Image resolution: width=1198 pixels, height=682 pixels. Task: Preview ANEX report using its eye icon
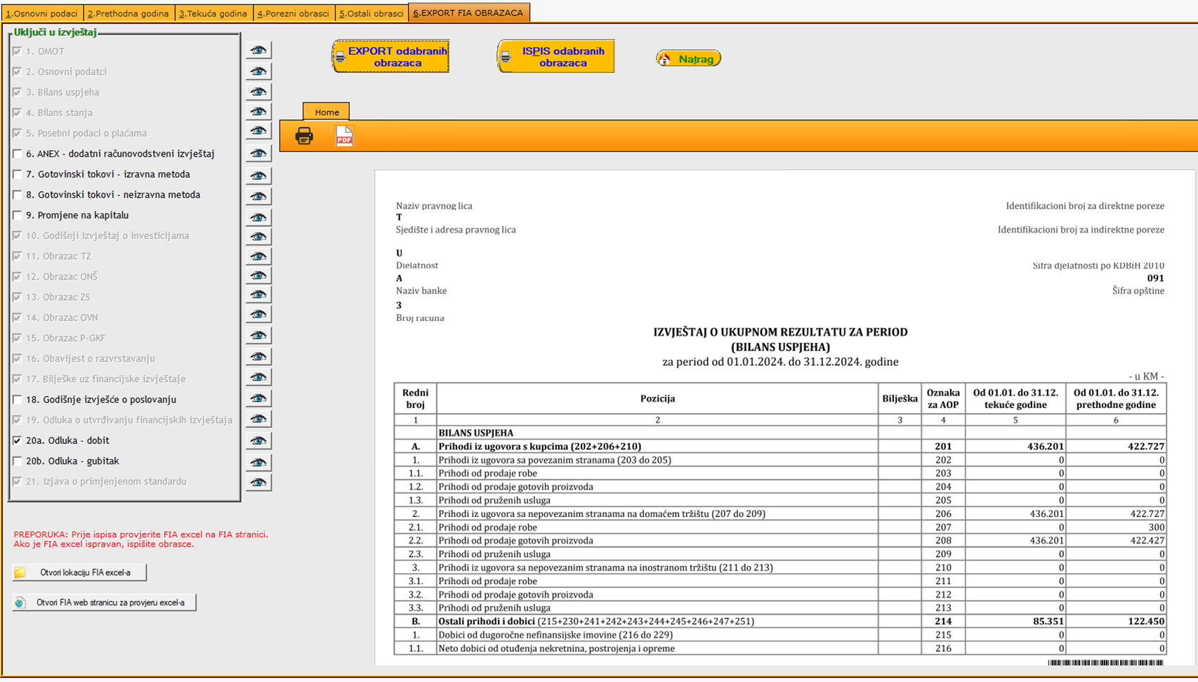[x=258, y=153]
